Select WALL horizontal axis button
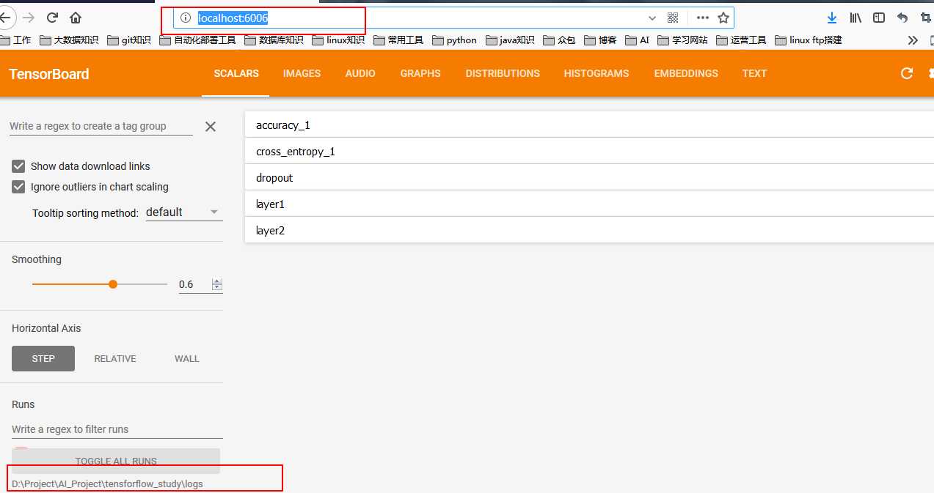The image size is (934, 493). coord(187,358)
